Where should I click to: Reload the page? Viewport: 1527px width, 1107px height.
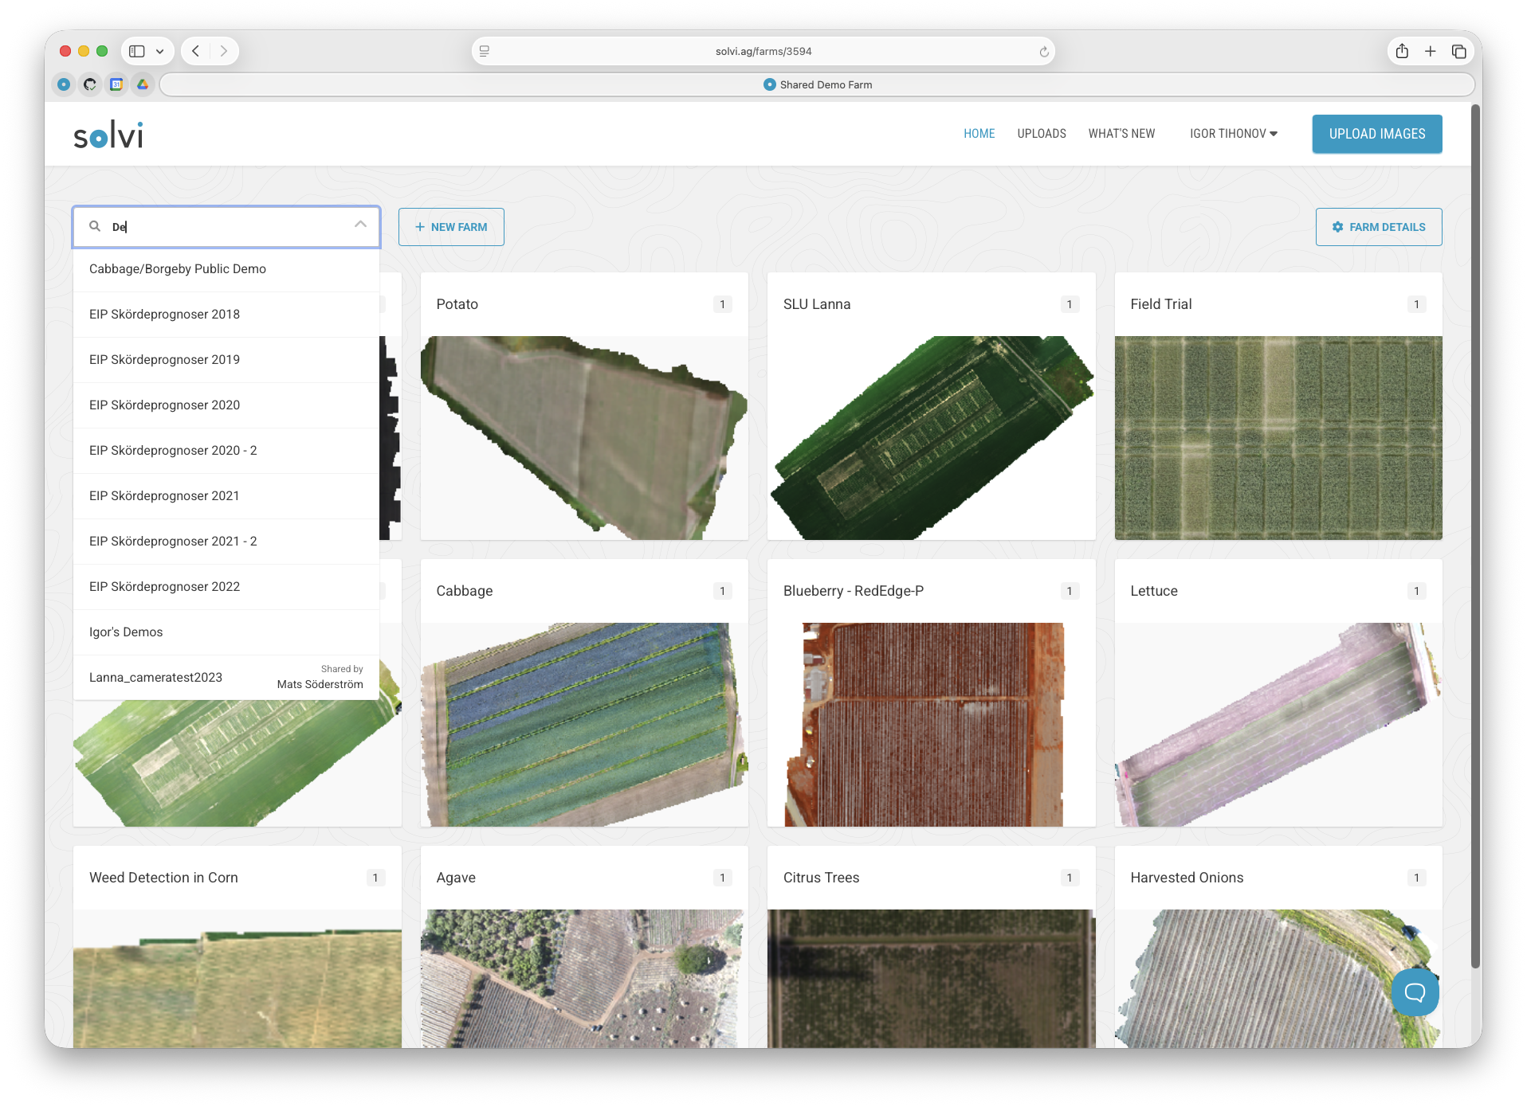click(1043, 52)
